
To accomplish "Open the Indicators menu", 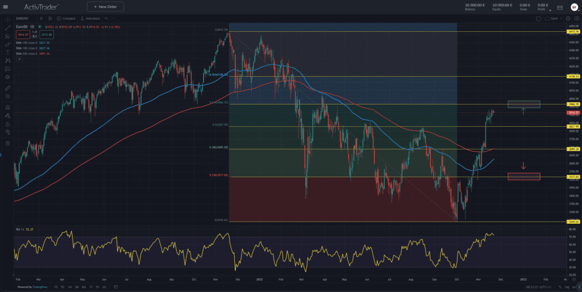I will click(90, 19).
